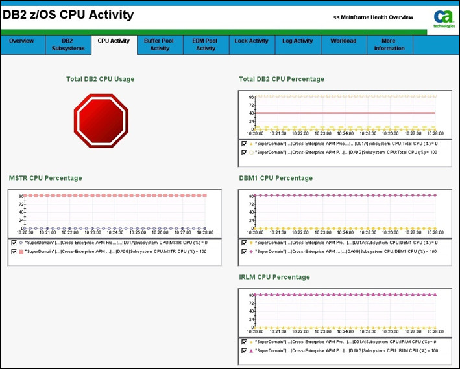
Task: Click purple diamond legend icon in DBM1 chart
Action: tap(251, 251)
